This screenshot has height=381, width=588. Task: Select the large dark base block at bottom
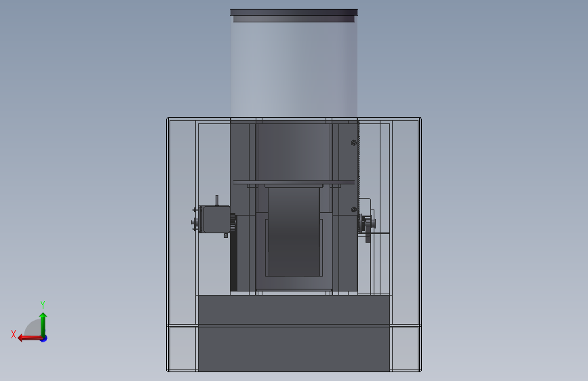coord(294,333)
